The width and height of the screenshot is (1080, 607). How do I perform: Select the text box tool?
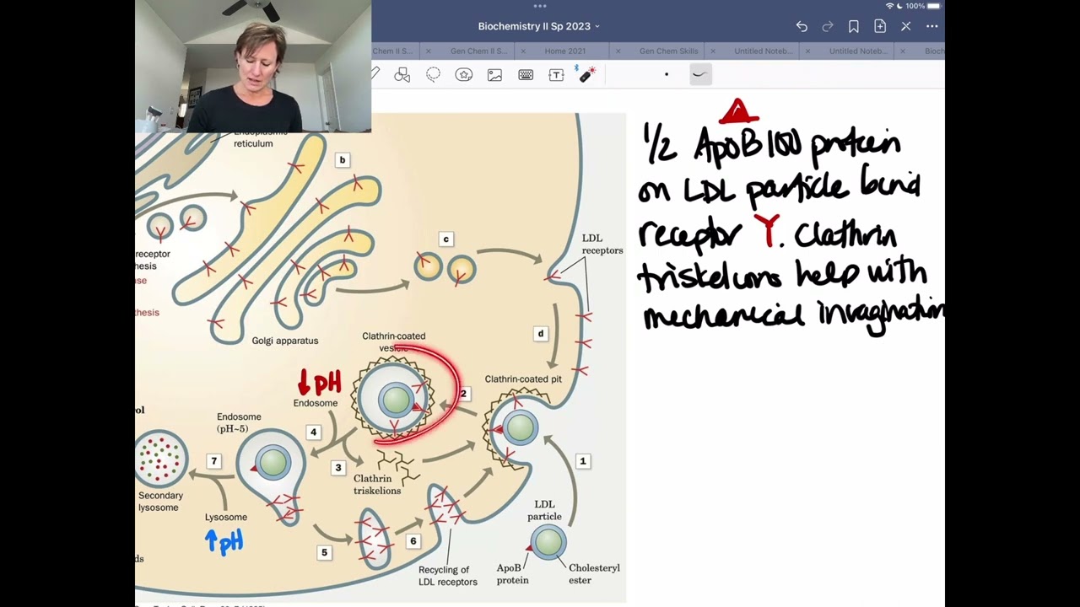(x=556, y=75)
